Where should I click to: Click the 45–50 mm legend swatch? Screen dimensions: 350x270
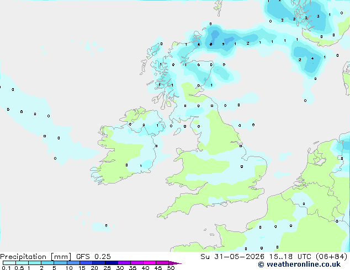(x=162, y=263)
